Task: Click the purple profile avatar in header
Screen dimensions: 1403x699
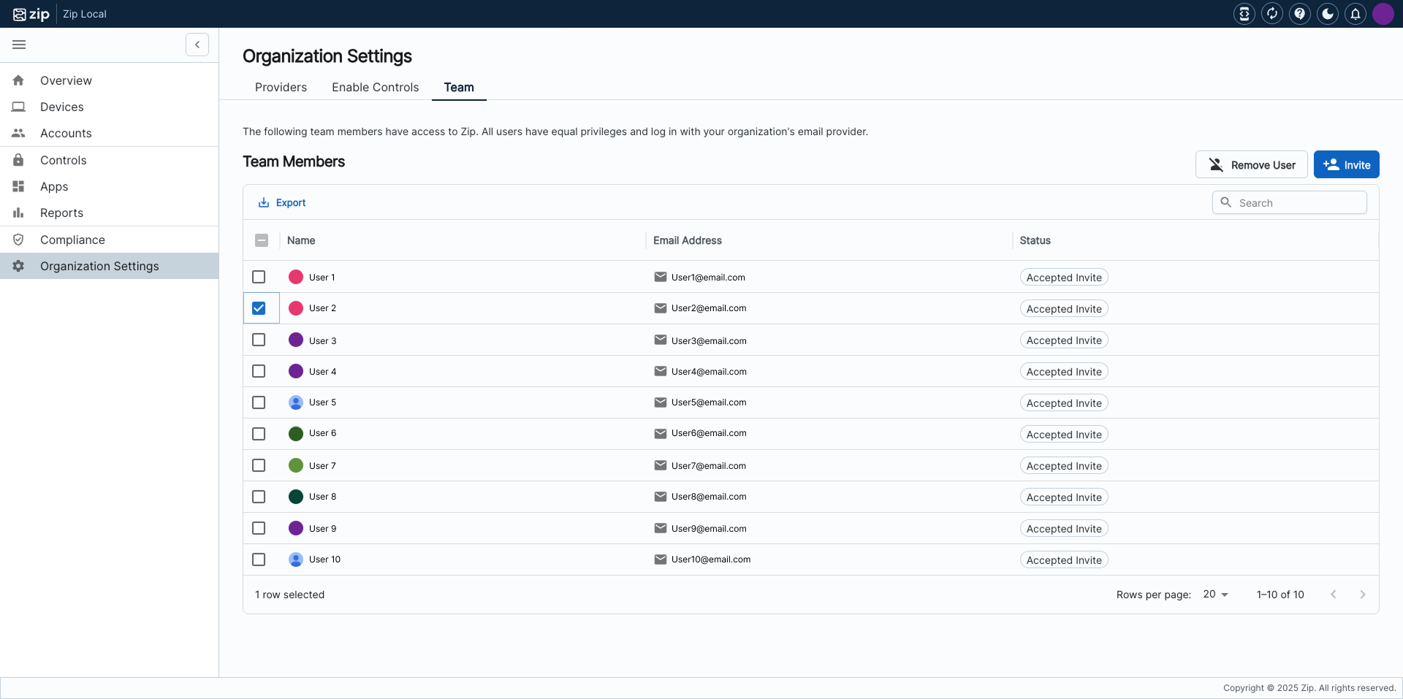Action: [x=1383, y=14]
